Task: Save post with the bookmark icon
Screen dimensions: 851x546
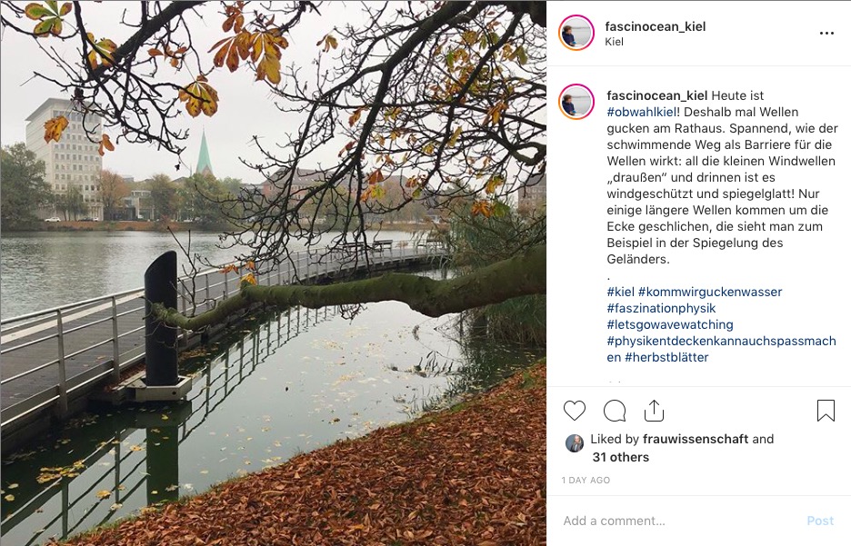Action: (826, 411)
